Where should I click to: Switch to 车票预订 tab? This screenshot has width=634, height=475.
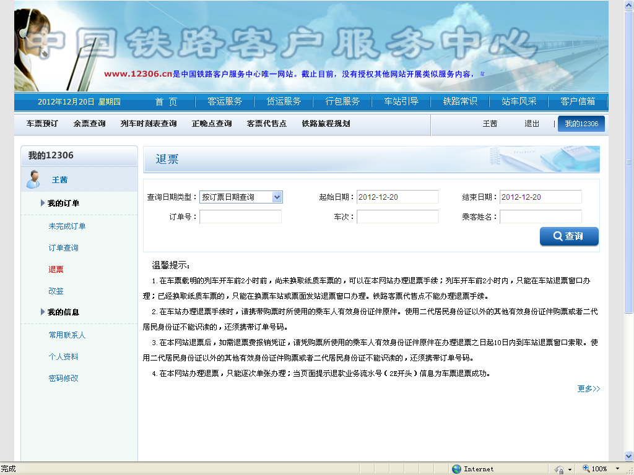tap(42, 124)
